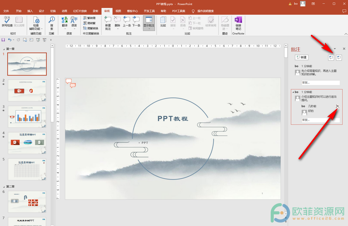The width and height of the screenshot is (348, 226).
Task: Open the 文件 menu tab
Action: tap(6, 11)
